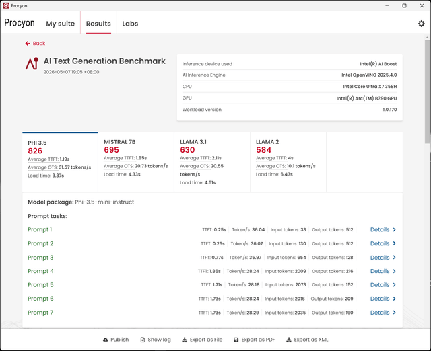Click the Publish cloud icon

coord(106,340)
